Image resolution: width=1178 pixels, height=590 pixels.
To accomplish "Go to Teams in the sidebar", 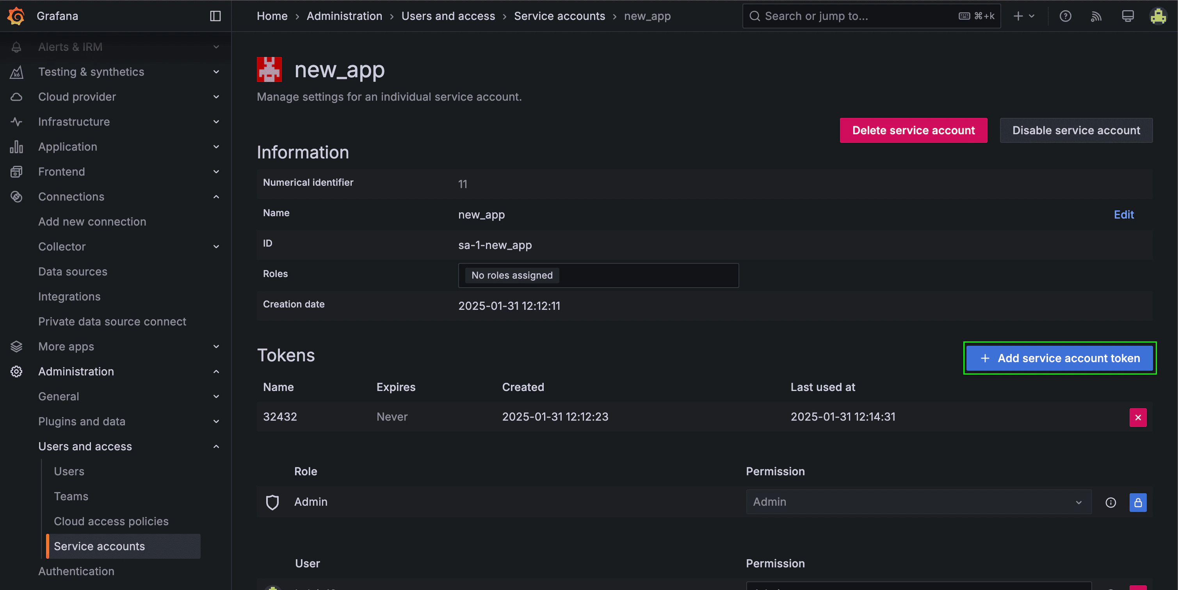I will 71,496.
